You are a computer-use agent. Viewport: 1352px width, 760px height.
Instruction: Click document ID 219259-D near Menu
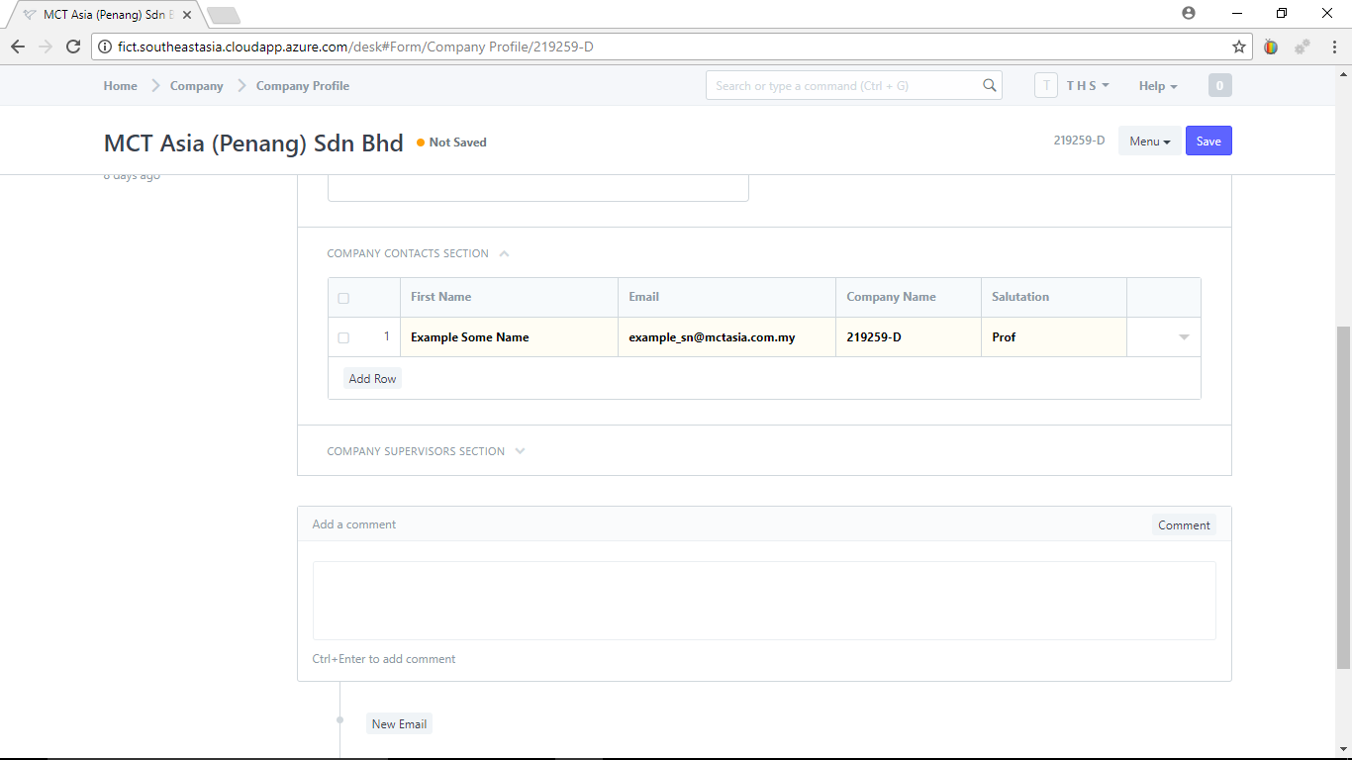coord(1079,141)
